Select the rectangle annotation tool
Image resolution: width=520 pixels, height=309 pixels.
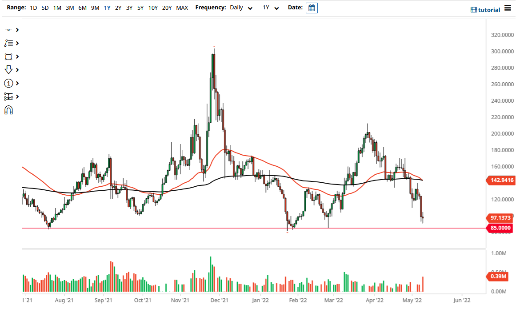pos(8,56)
